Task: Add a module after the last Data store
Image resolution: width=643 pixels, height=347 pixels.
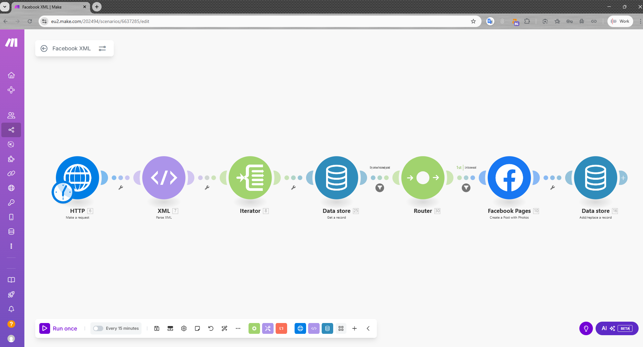Action: point(623,178)
